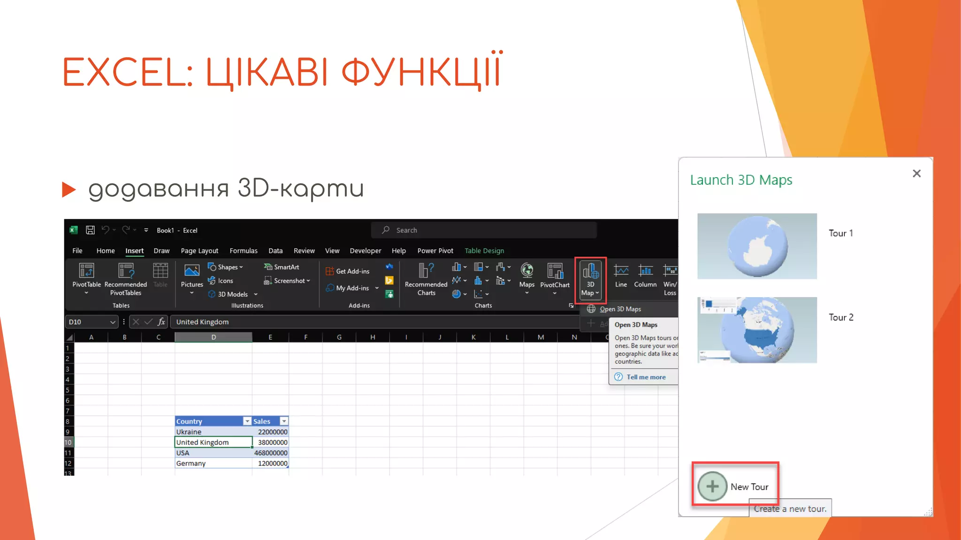Open the Page Layout tab
The width and height of the screenshot is (961, 540).
tap(199, 250)
